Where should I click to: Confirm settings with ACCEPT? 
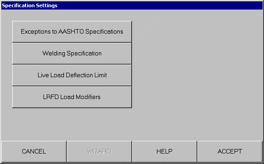230,152
